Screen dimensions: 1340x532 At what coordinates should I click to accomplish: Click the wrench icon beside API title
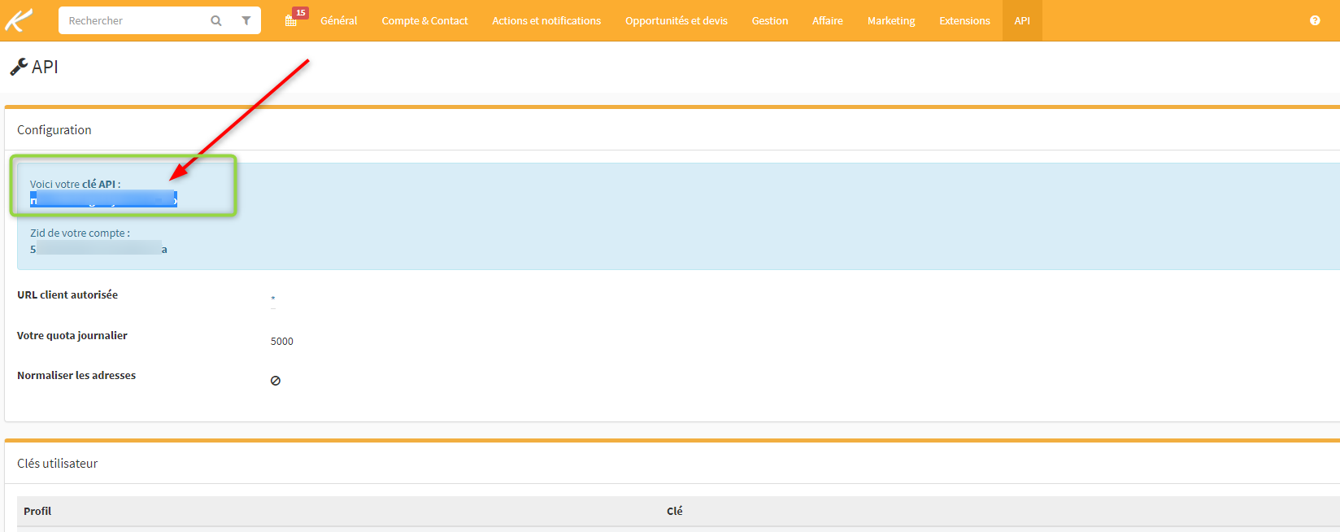[19, 67]
